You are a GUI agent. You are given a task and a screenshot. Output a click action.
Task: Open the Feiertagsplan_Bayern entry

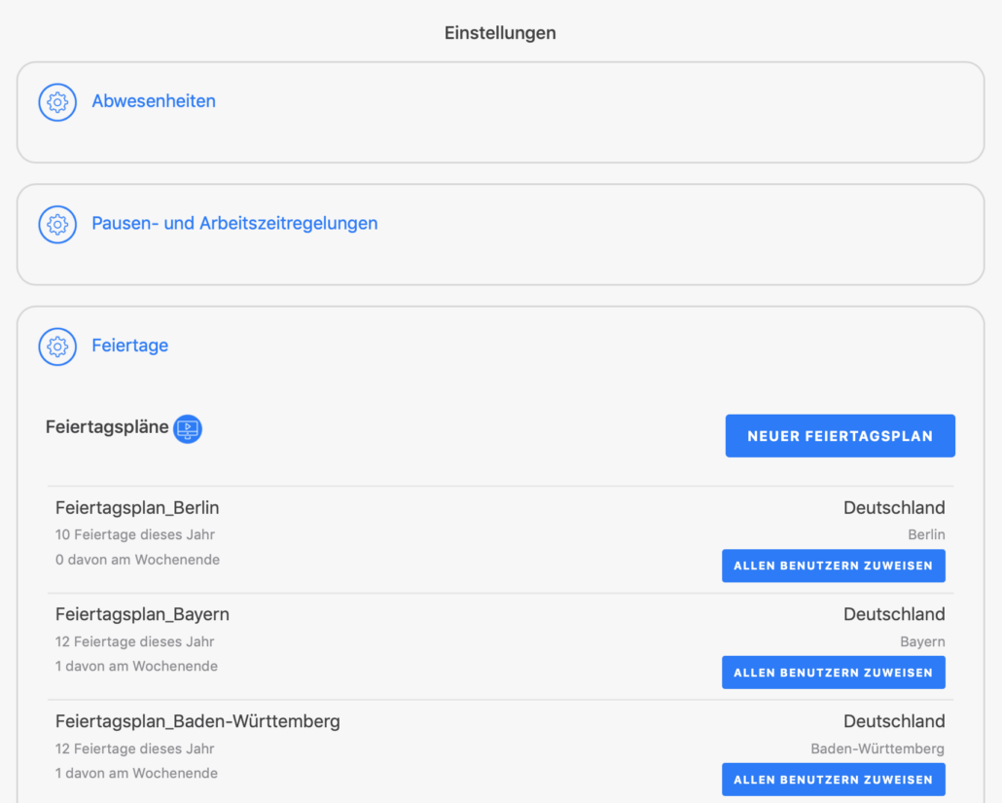142,614
